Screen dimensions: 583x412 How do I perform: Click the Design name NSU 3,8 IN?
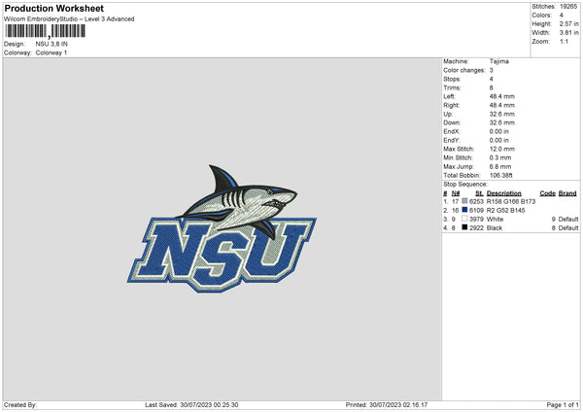53,44
